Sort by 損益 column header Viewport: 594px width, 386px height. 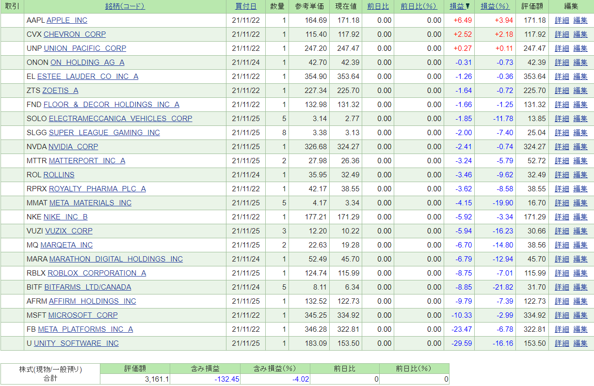[457, 6]
